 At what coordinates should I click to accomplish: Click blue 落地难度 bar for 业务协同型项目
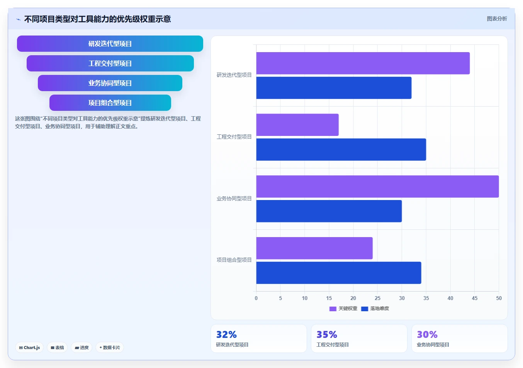[329, 211]
